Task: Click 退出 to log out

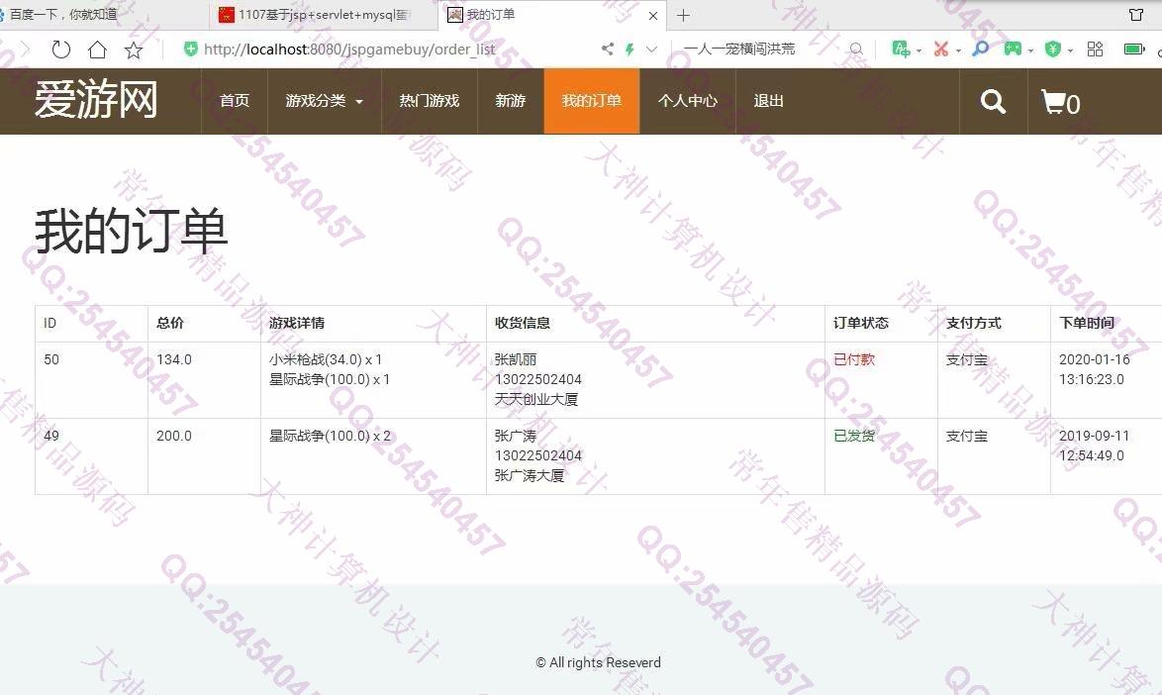Action: coord(768,101)
